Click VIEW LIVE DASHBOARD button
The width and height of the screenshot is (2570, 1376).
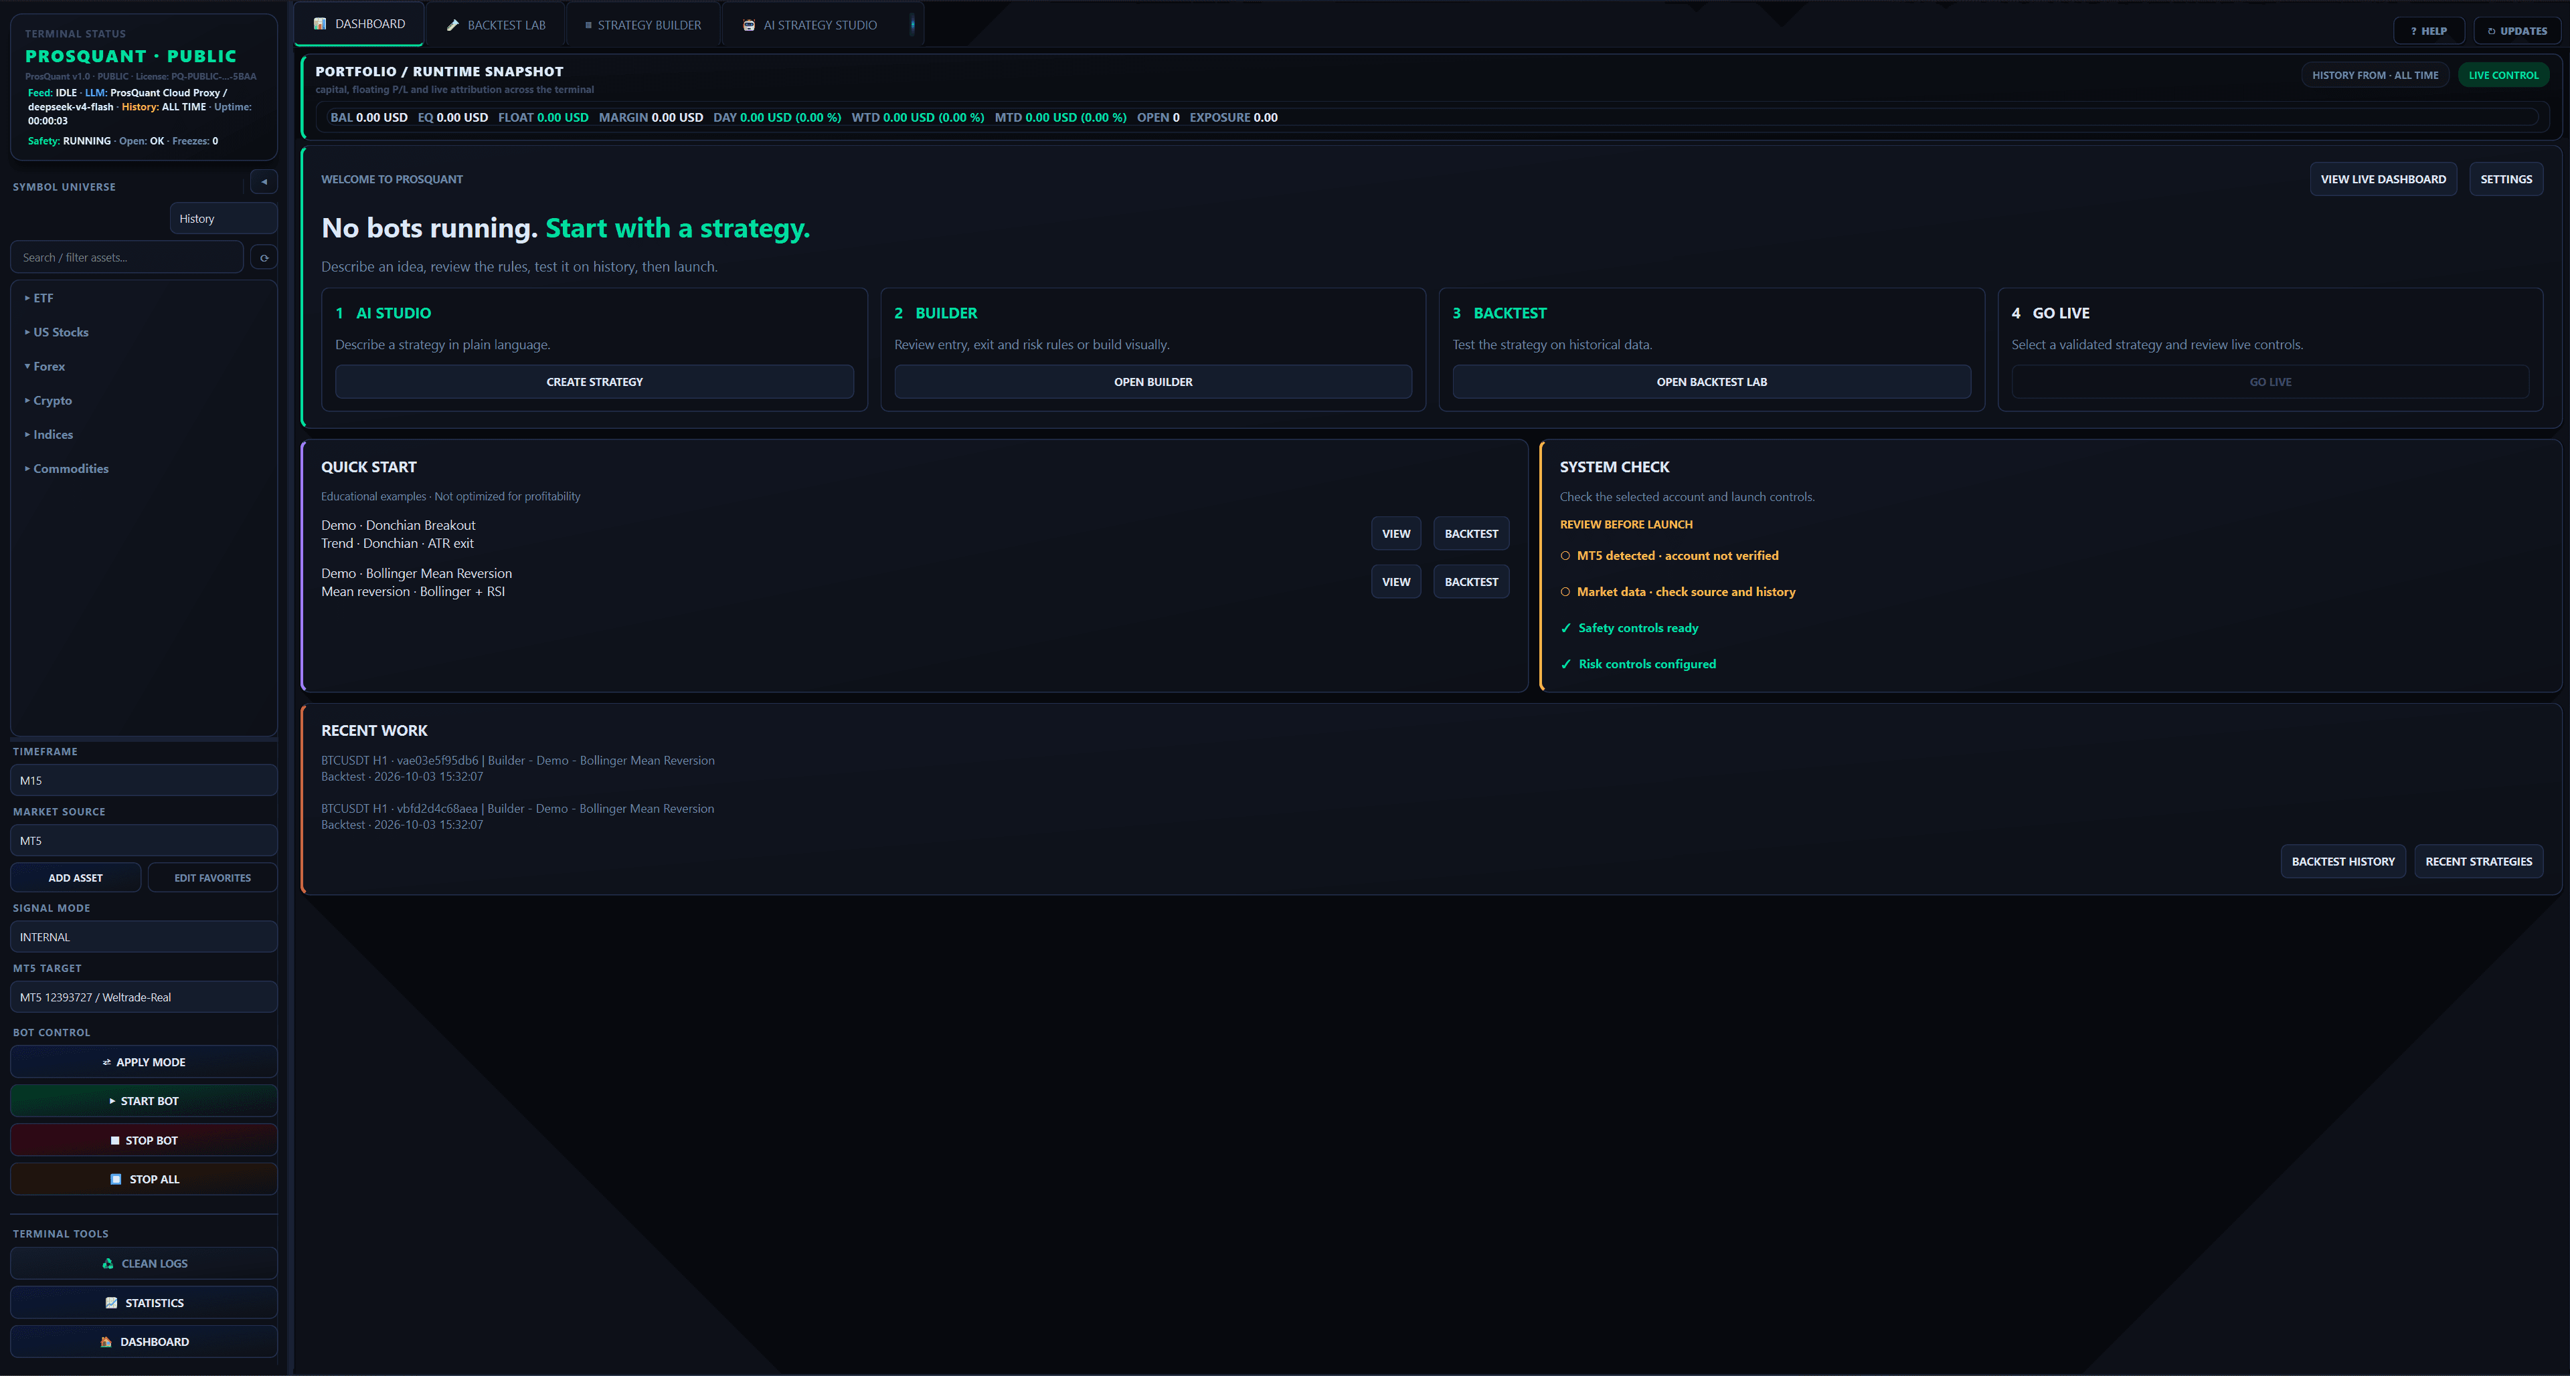coord(2383,179)
